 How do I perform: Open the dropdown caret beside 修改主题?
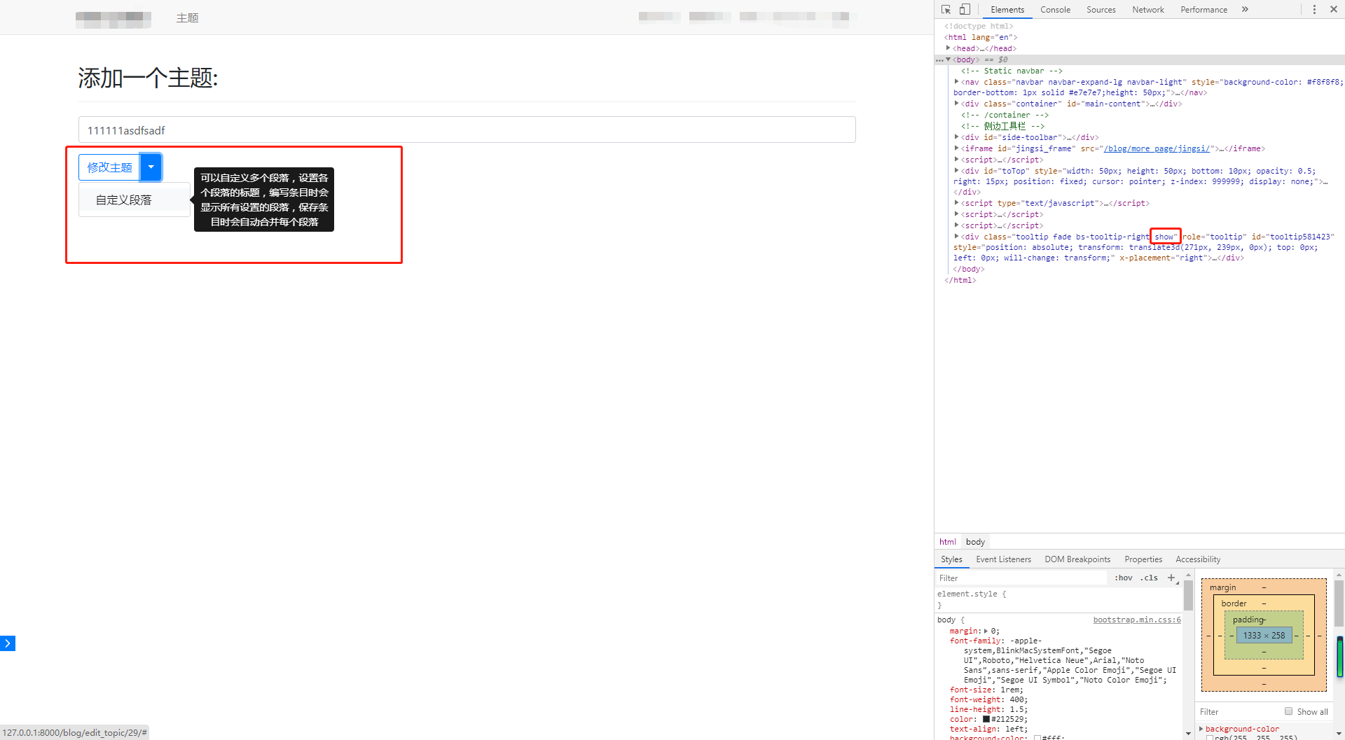coord(151,167)
